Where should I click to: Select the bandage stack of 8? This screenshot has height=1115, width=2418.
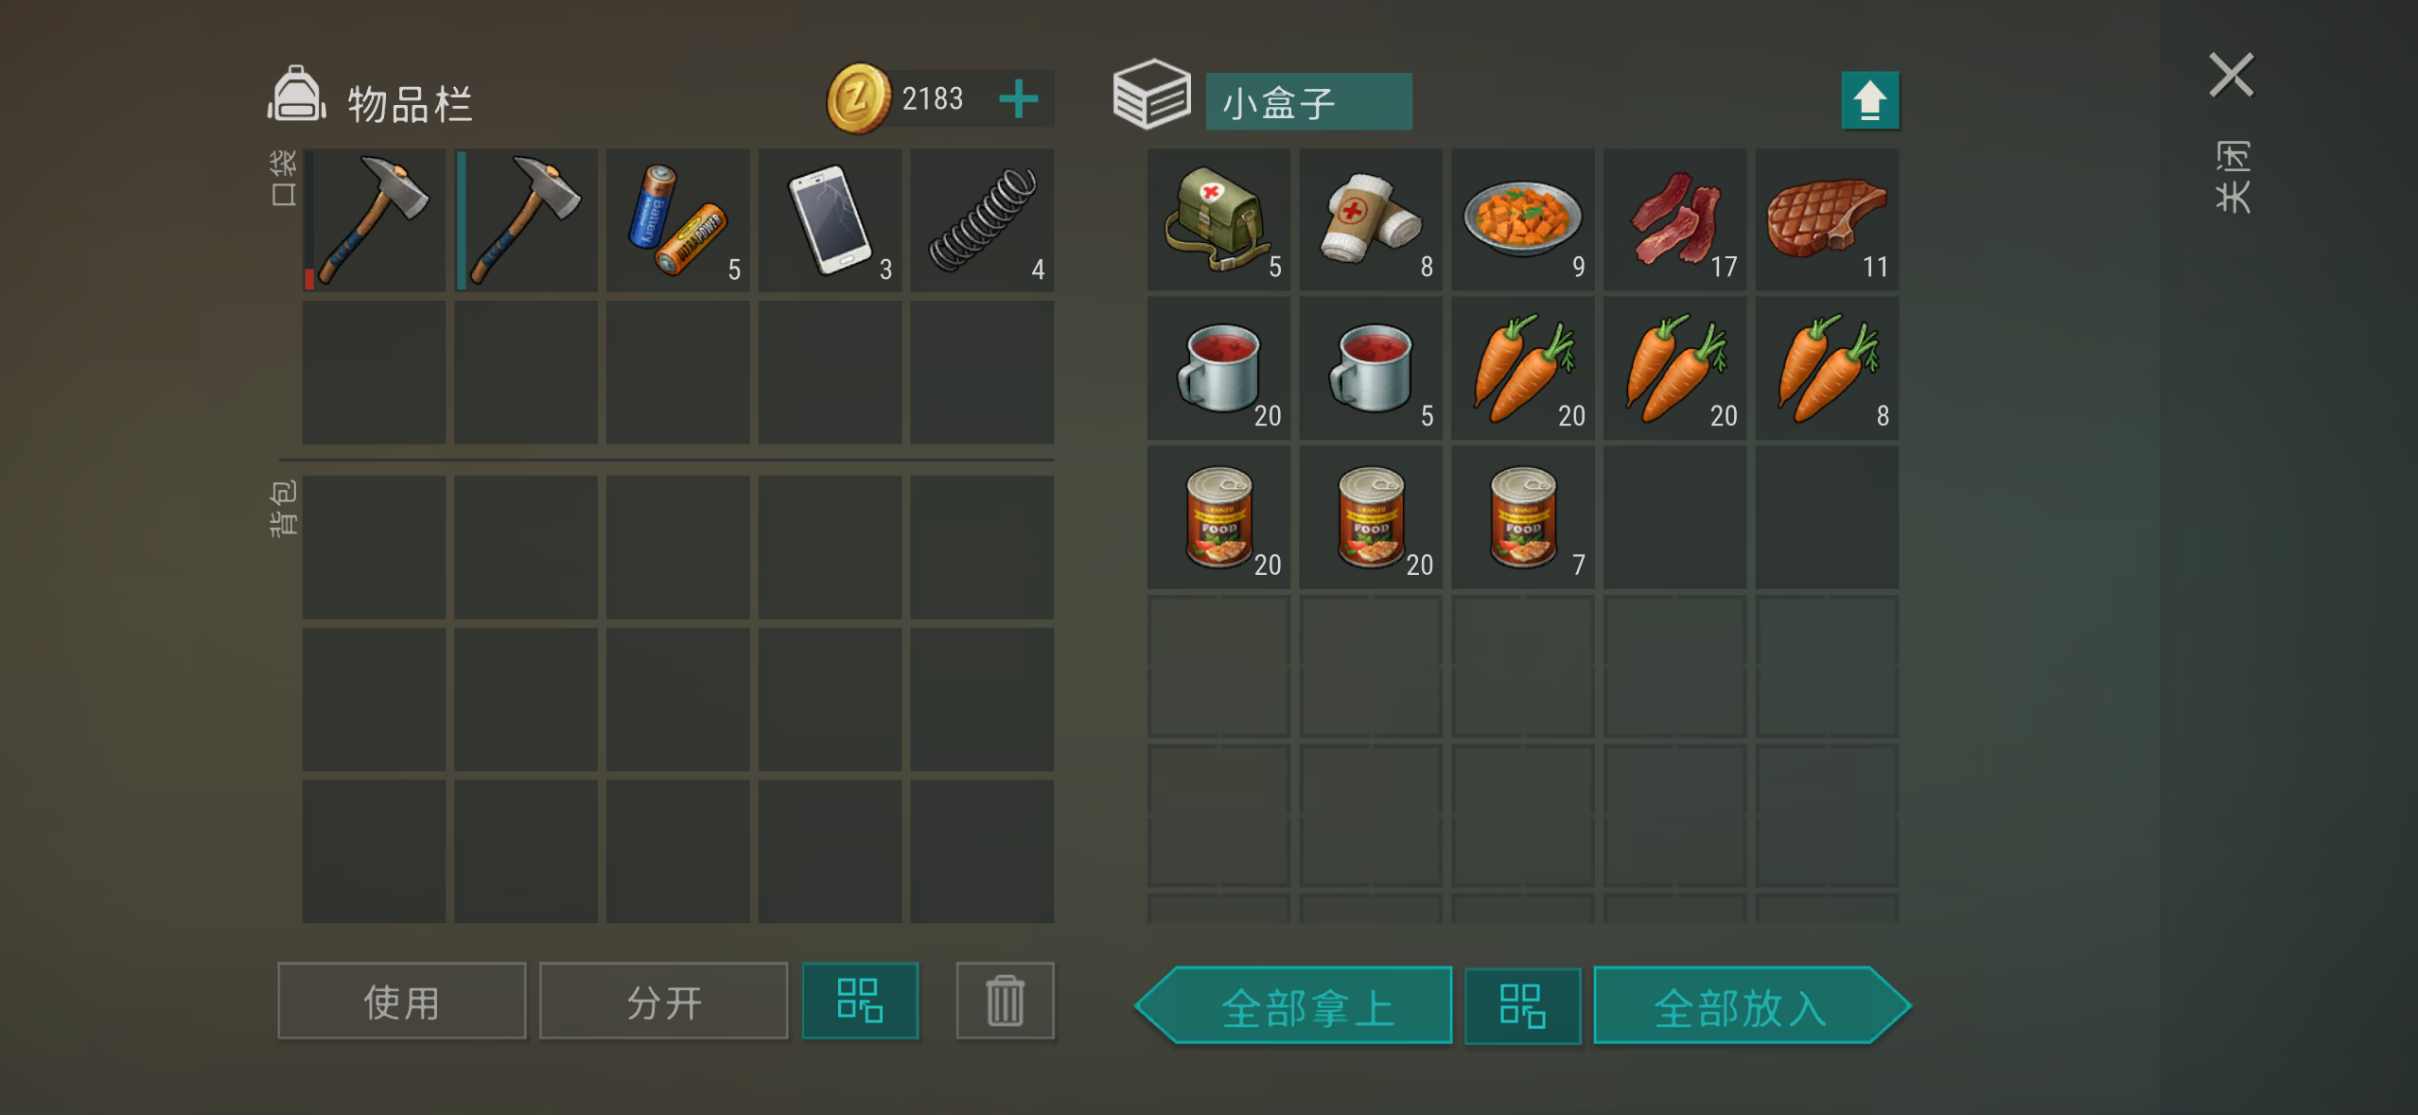coord(1371,219)
